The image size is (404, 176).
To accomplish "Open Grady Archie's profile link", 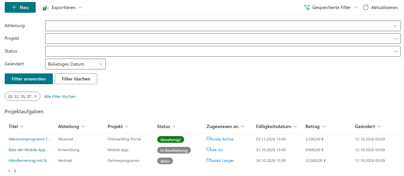I will (x=222, y=139).
